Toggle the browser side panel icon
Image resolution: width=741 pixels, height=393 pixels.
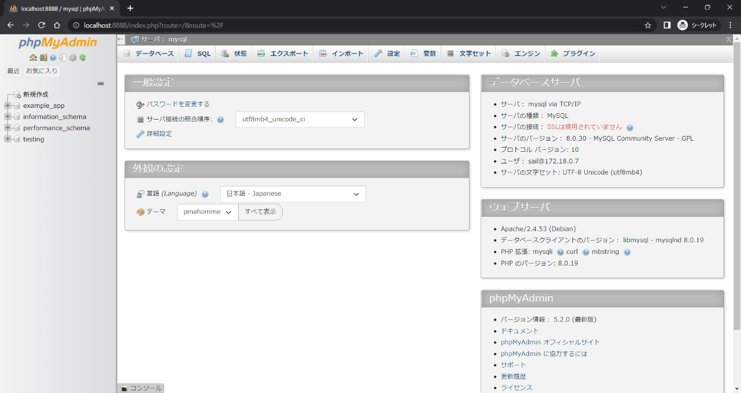click(667, 25)
